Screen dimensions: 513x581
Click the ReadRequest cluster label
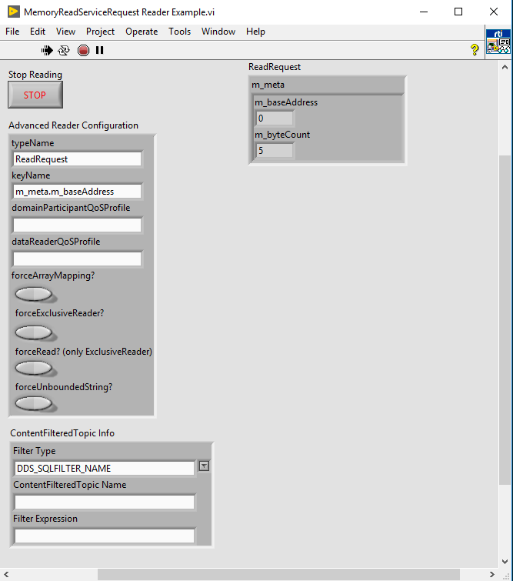pyautogui.click(x=275, y=67)
